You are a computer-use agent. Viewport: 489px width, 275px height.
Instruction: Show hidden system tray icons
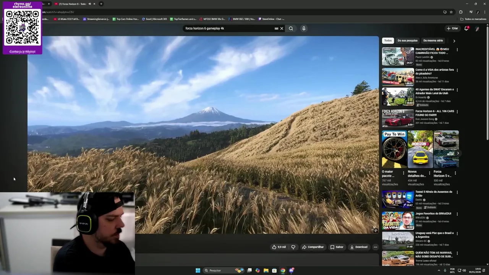439,270
